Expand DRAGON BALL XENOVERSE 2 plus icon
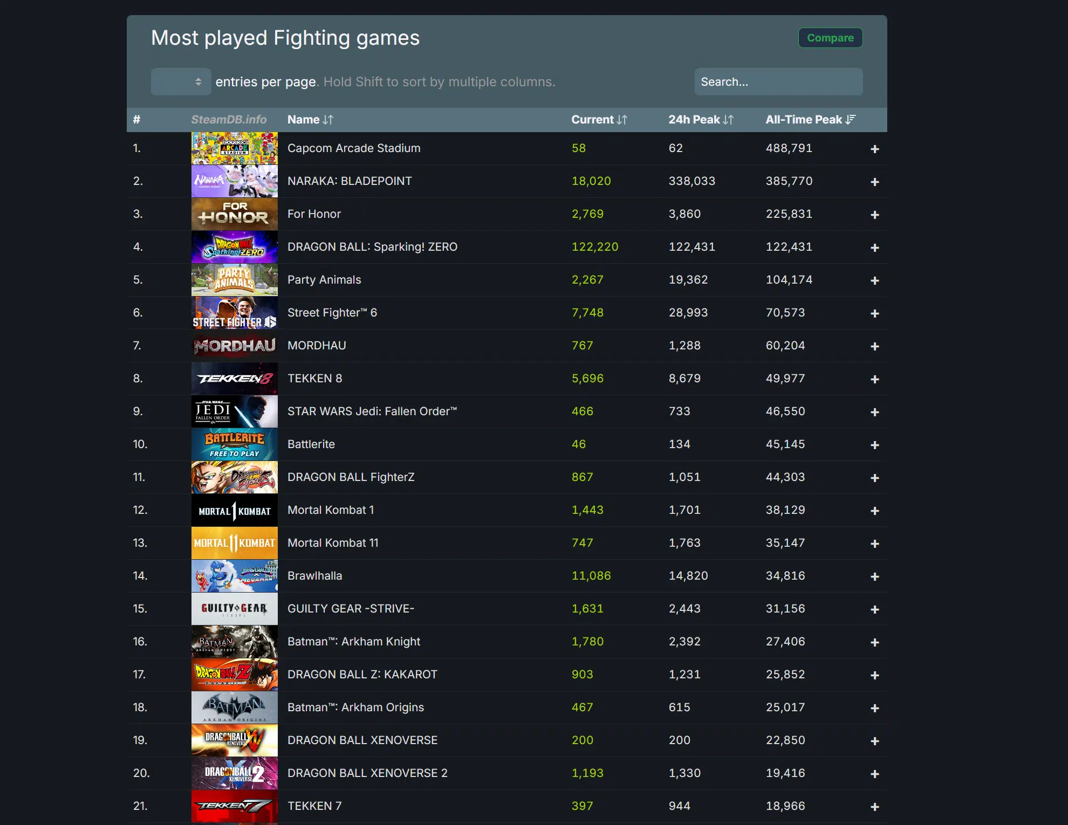Image resolution: width=1068 pixels, height=825 pixels. pyautogui.click(x=875, y=774)
